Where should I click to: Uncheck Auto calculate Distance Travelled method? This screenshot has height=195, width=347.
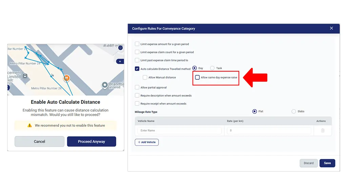click(137, 69)
